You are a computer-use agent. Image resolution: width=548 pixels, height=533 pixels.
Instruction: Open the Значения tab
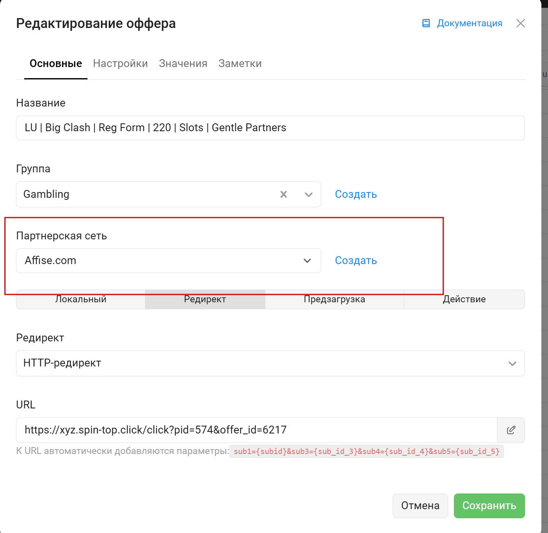coord(183,64)
